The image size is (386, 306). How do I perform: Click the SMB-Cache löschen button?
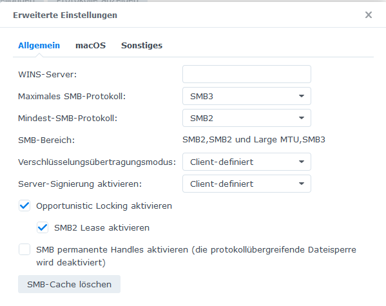tap(69, 284)
